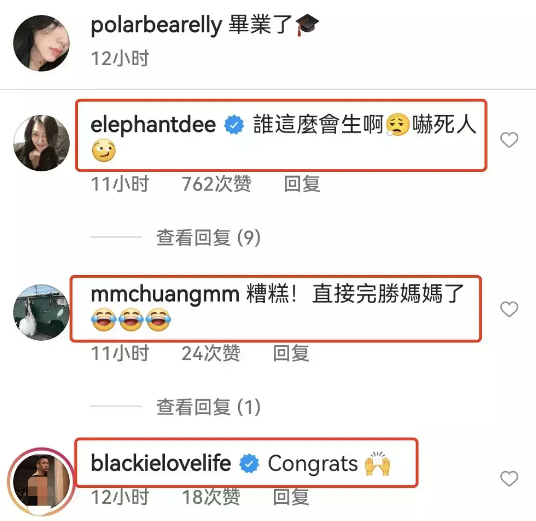Open the mmchuangmm username link

165,294
